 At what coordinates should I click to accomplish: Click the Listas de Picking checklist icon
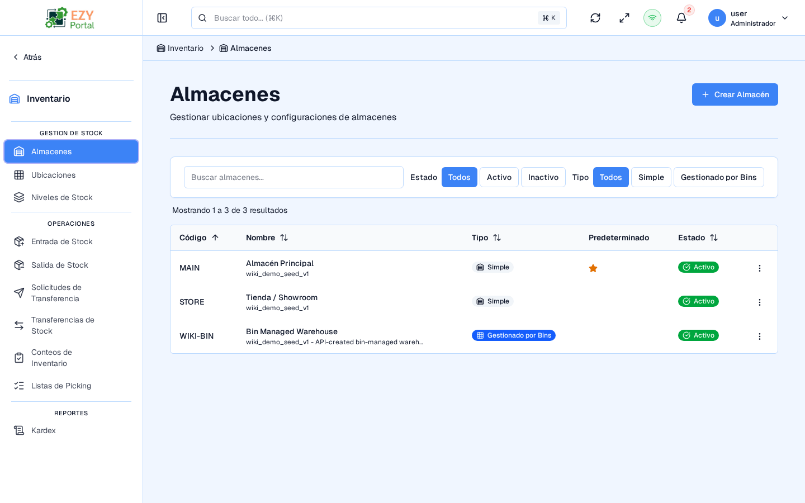coord(19,386)
